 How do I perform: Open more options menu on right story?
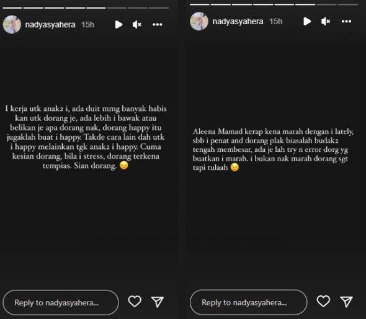click(346, 22)
